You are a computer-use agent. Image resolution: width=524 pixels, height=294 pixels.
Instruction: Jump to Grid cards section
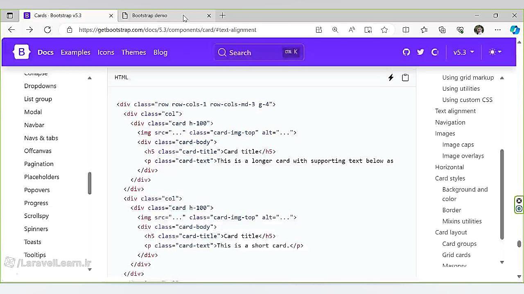[456, 255]
